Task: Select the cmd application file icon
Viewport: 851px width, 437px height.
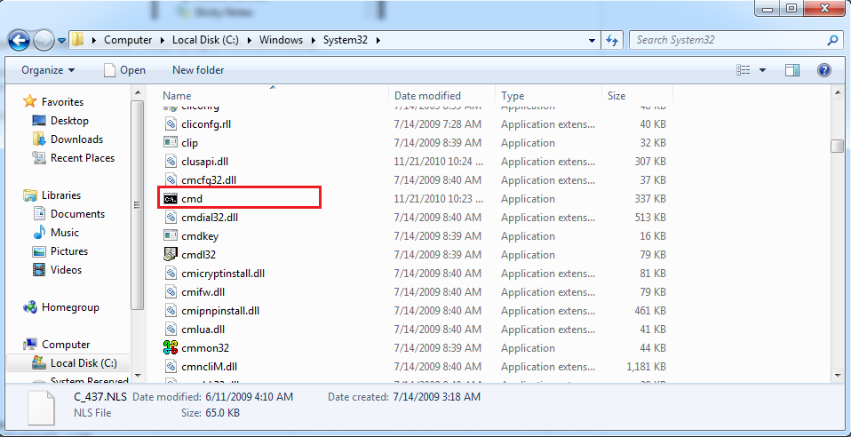Action: tap(171, 199)
